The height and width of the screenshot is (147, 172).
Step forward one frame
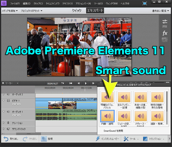[93, 83]
